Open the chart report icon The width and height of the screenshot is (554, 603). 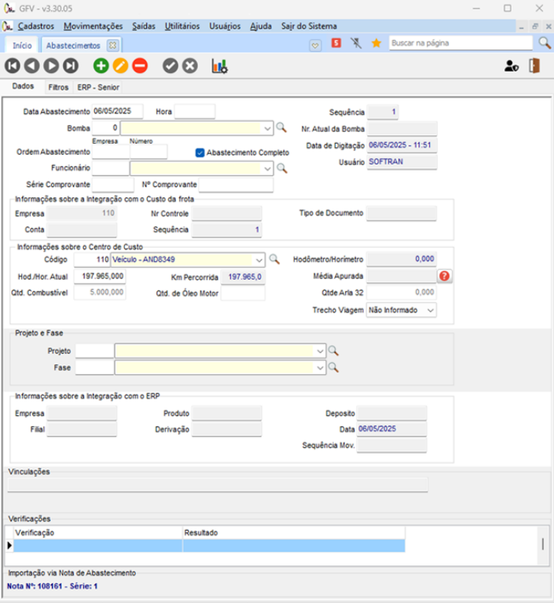[x=219, y=67]
